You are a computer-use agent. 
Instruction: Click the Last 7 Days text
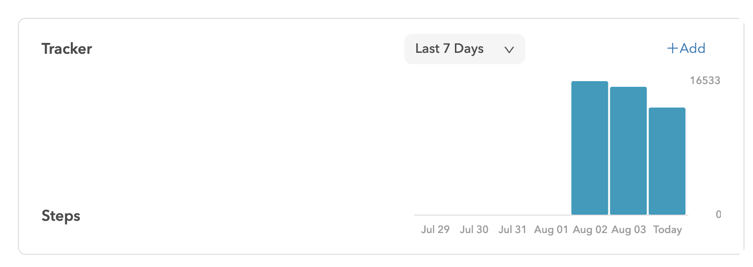click(x=449, y=49)
